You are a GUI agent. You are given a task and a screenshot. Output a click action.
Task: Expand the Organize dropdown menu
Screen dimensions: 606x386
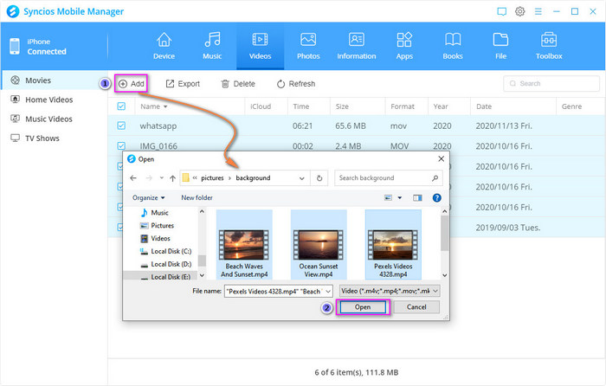tap(149, 198)
